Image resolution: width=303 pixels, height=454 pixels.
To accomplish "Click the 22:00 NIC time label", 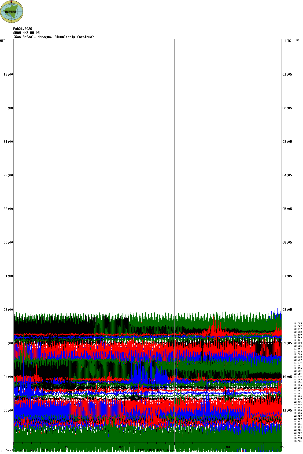I will (8, 175).
